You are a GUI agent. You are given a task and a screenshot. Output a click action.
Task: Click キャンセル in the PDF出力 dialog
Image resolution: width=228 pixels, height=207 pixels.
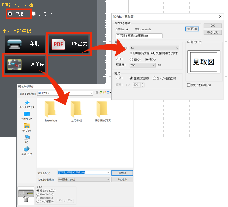coord(213,32)
